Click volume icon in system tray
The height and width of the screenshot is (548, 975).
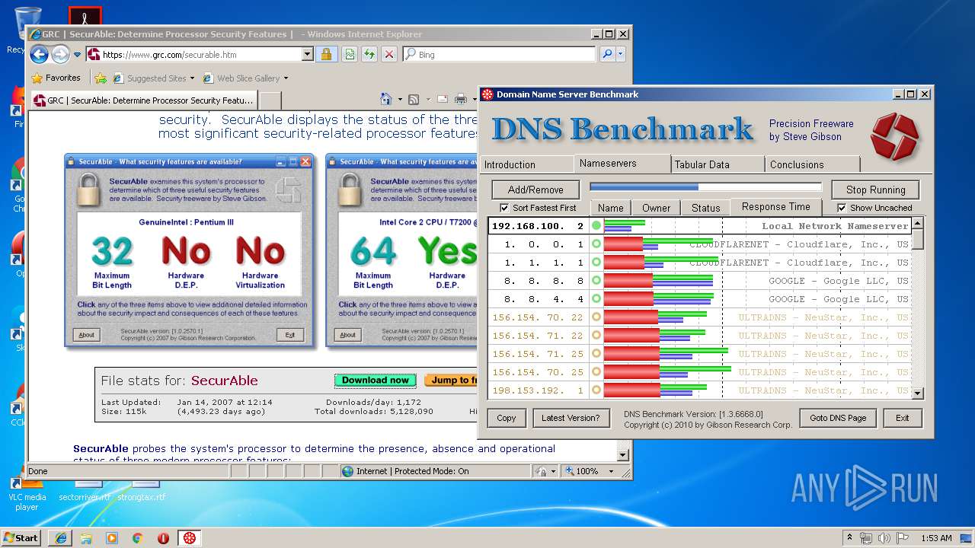884,538
